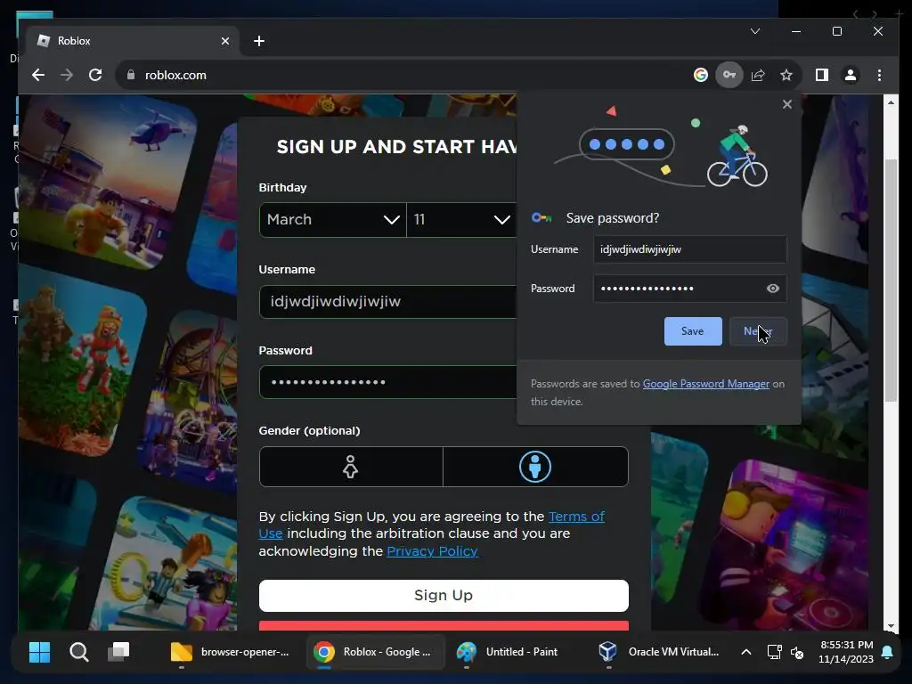This screenshot has height=684, width=912.
Task: Select the Roblox browser tab
Action: 133,41
